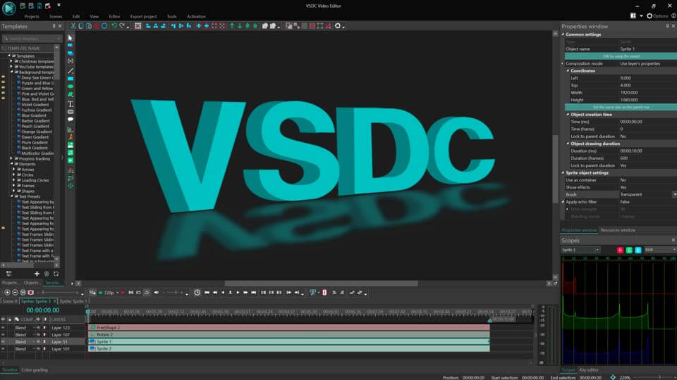Toggle blue B channel in Scopes
677x380 pixels.
[x=638, y=250]
